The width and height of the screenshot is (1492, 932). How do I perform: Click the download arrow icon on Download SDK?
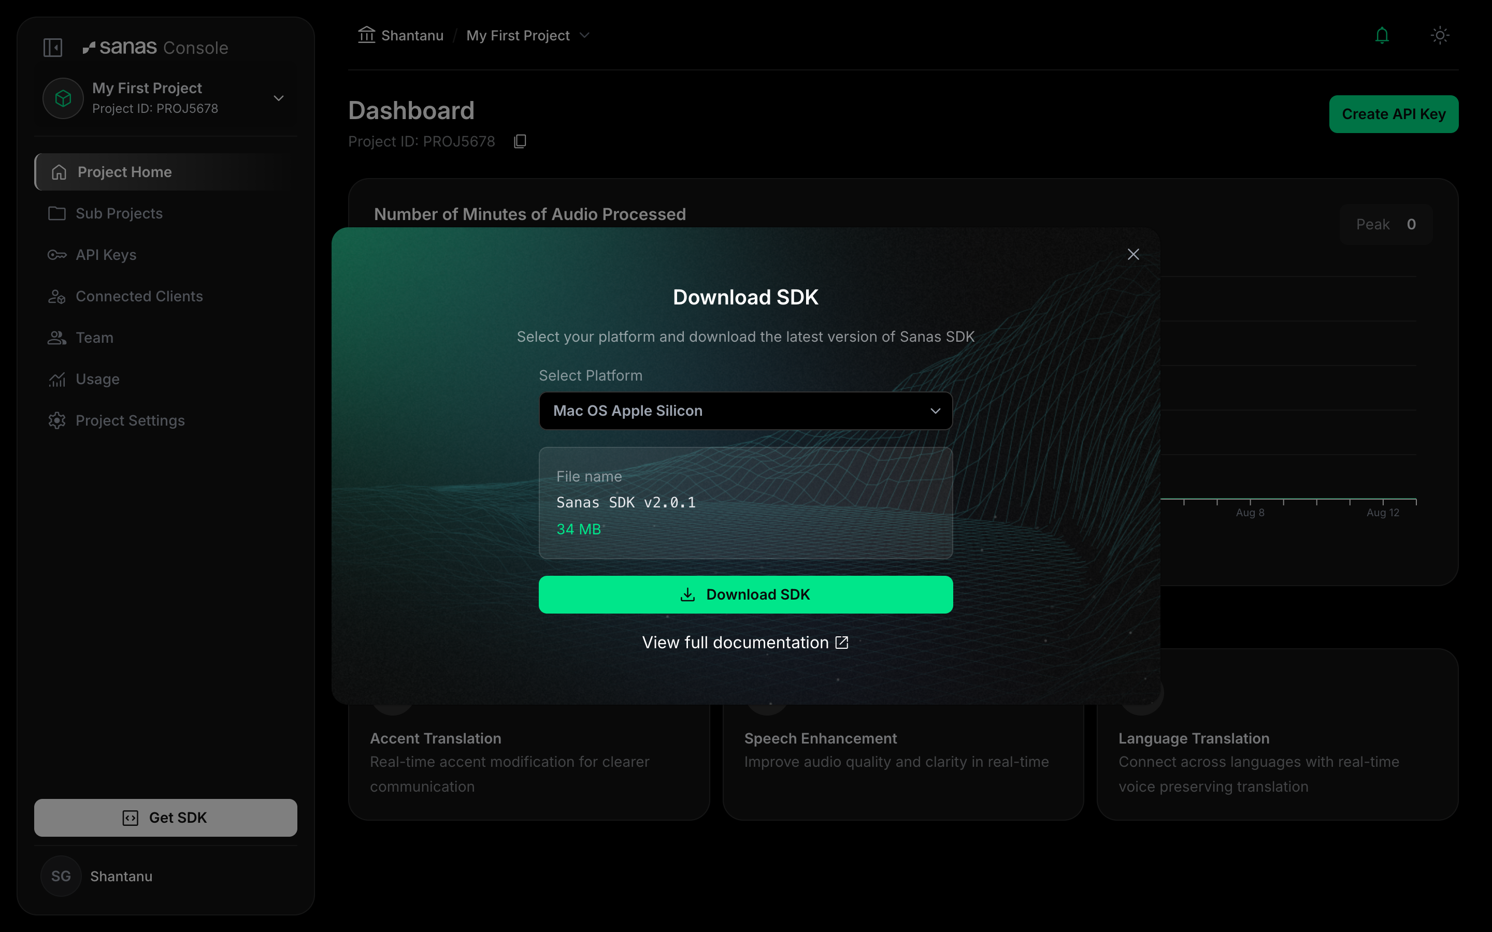pyautogui.click(x=687, y=594)
